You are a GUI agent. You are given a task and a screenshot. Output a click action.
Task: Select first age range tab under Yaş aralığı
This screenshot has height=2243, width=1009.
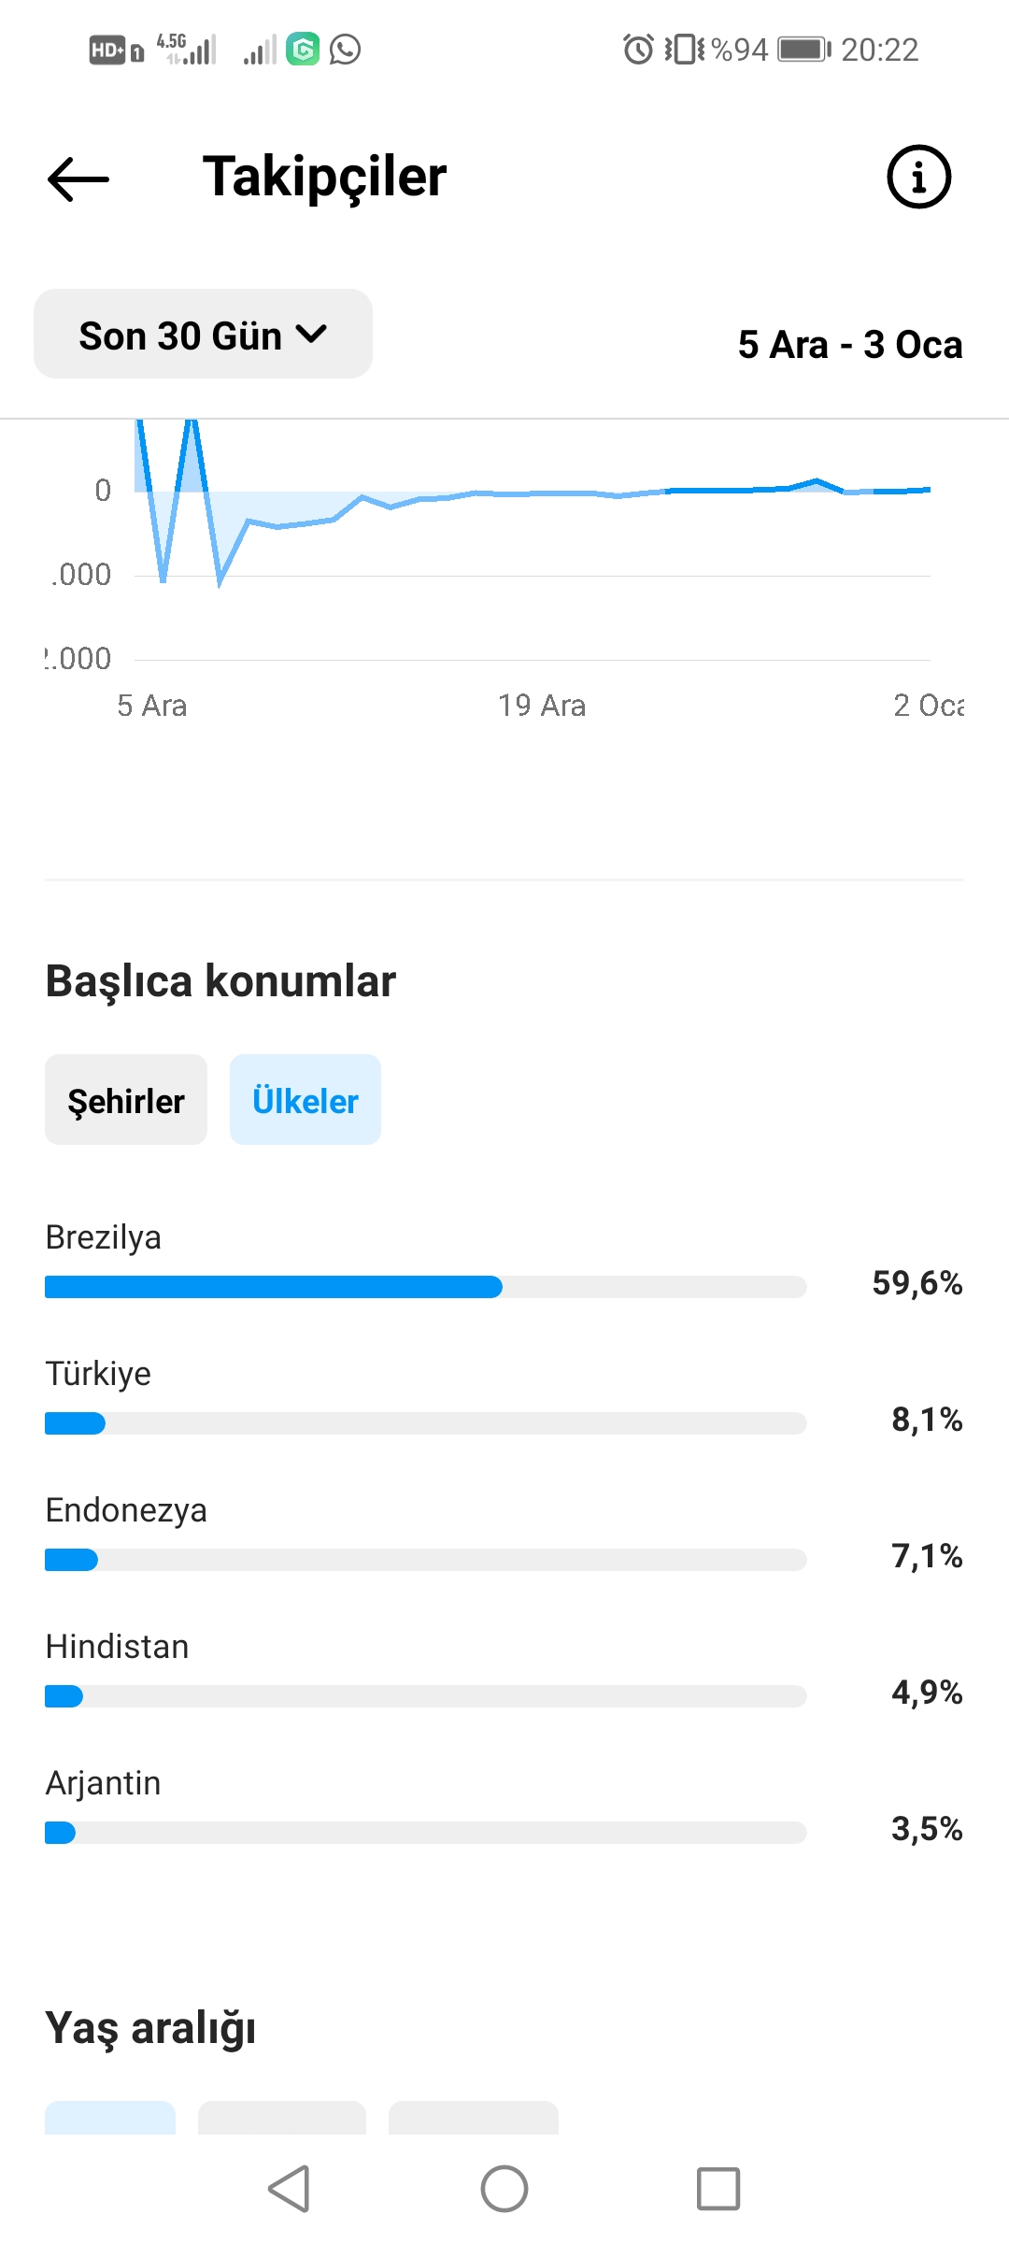click(x=110, y=2118)
